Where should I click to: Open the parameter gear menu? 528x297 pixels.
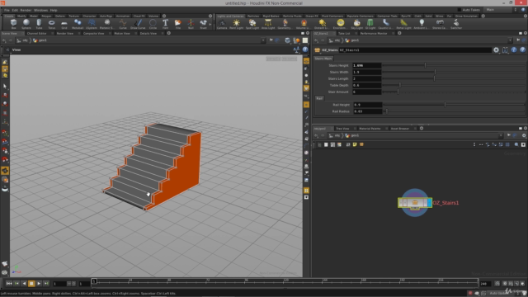click(x=496, y=49)
